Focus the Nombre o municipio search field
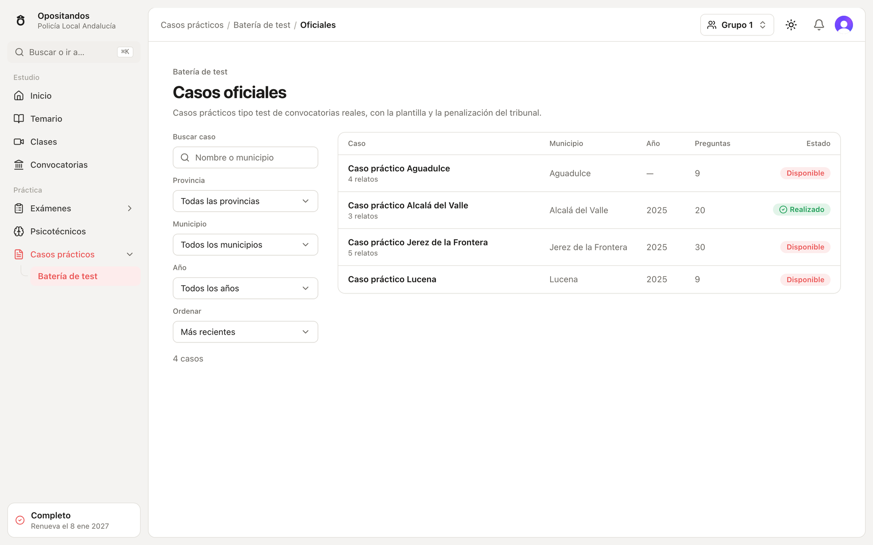This screenshot has width=873, height=545. coord(246,158)
